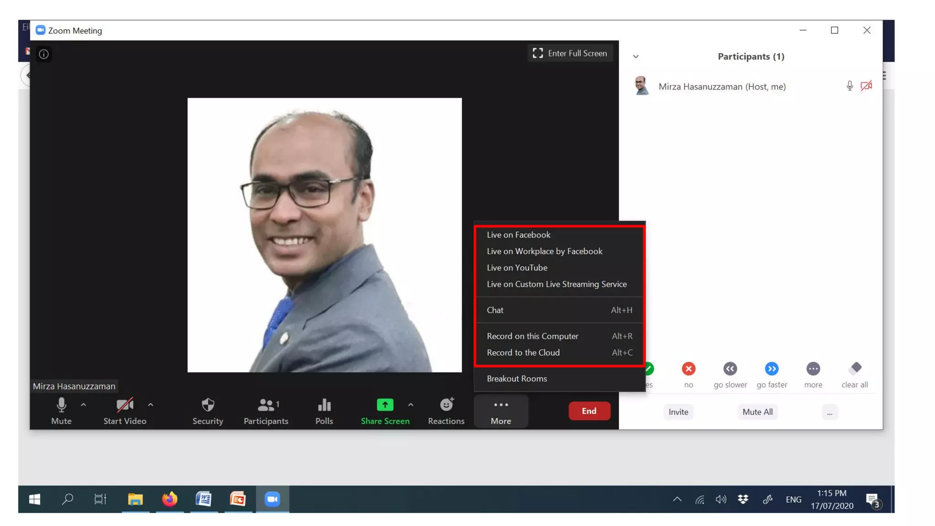
Task: Toggle the Participants panel button
Action: [266, 405]
